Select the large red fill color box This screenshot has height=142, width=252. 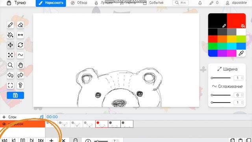tap(236, 21)
